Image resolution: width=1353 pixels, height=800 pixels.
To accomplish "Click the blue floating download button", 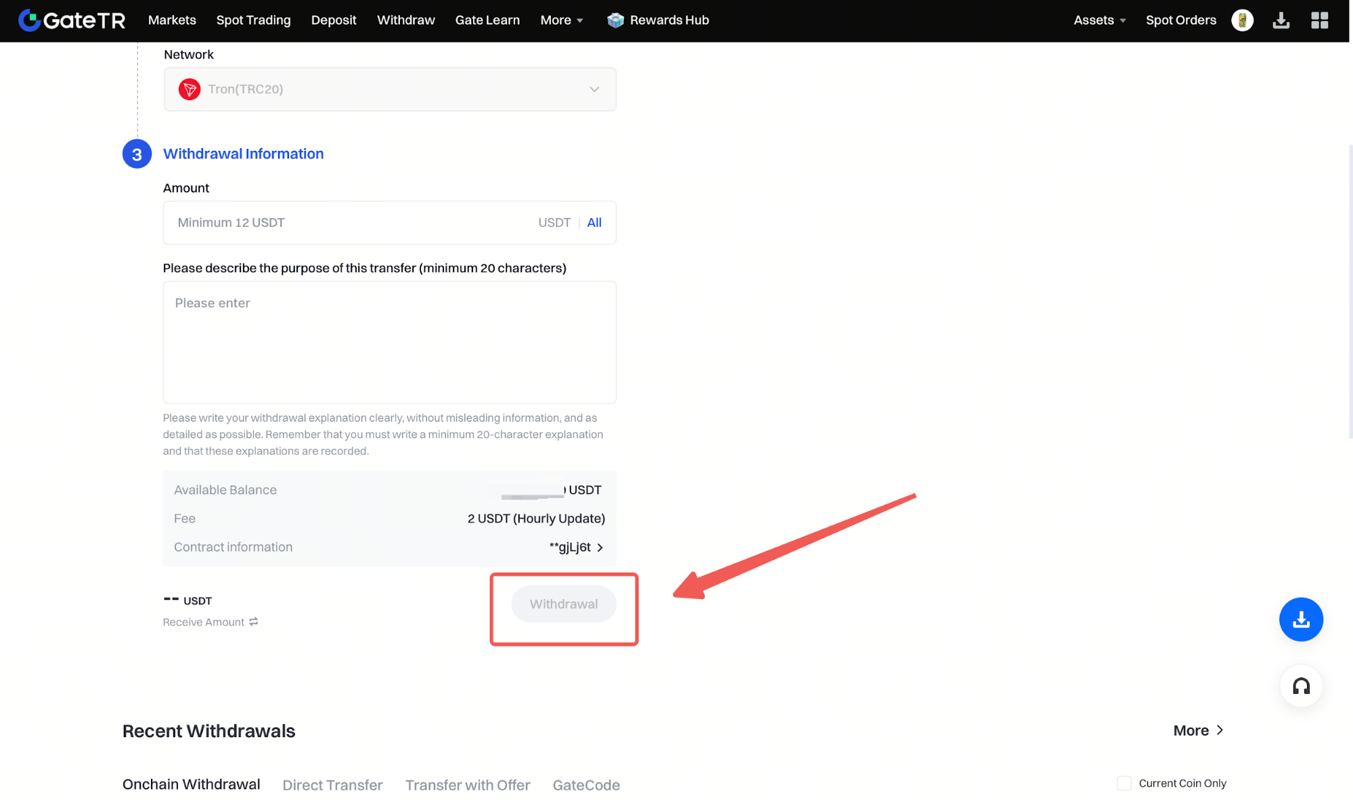I will coord(1300,619).
